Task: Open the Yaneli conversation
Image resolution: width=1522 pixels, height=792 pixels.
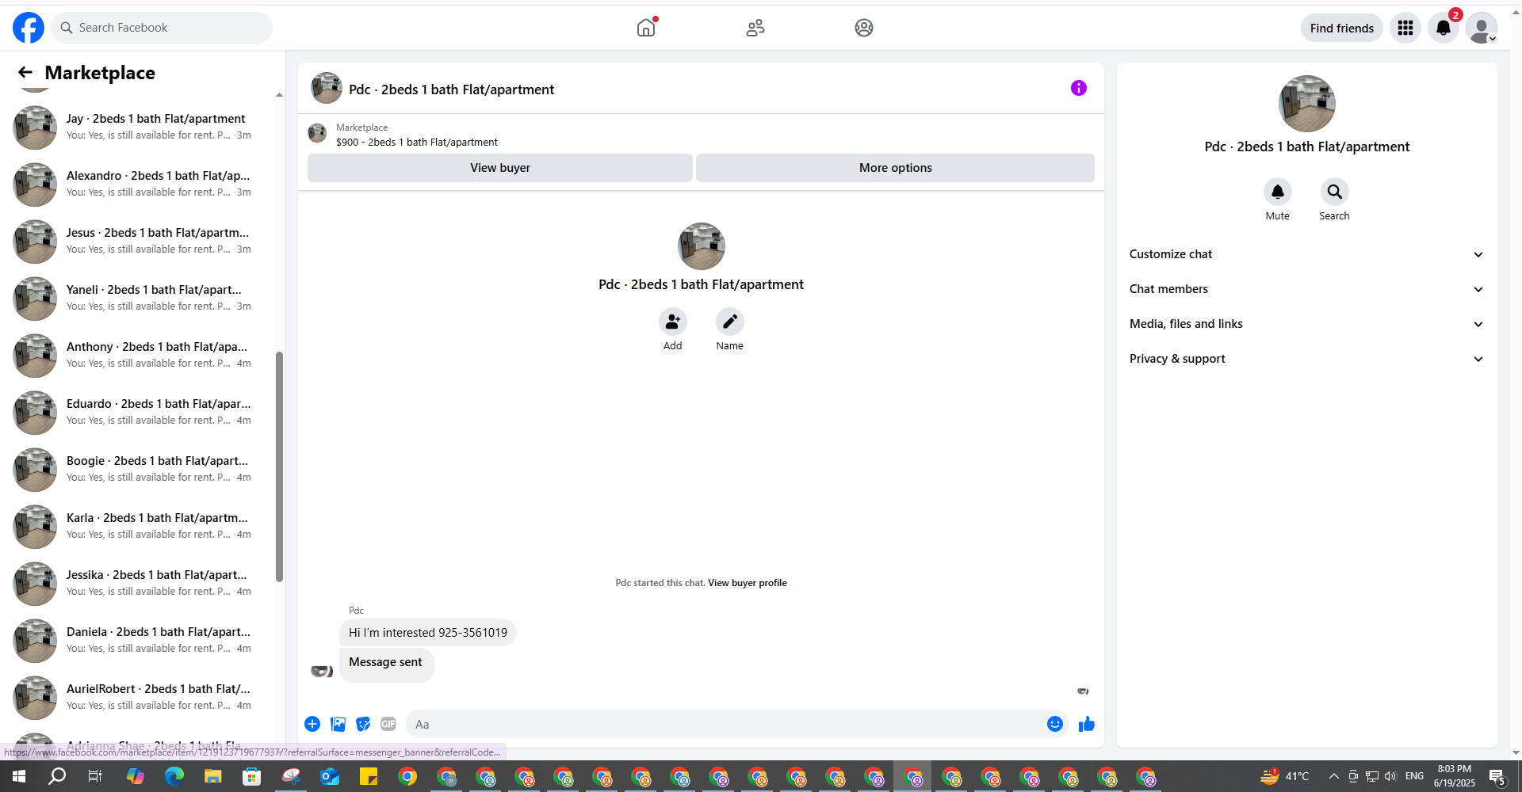Action: 141,299
